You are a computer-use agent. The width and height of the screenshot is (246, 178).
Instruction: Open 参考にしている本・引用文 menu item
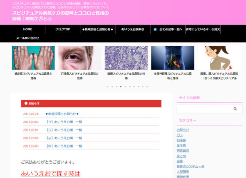click(x=203, y=29)
